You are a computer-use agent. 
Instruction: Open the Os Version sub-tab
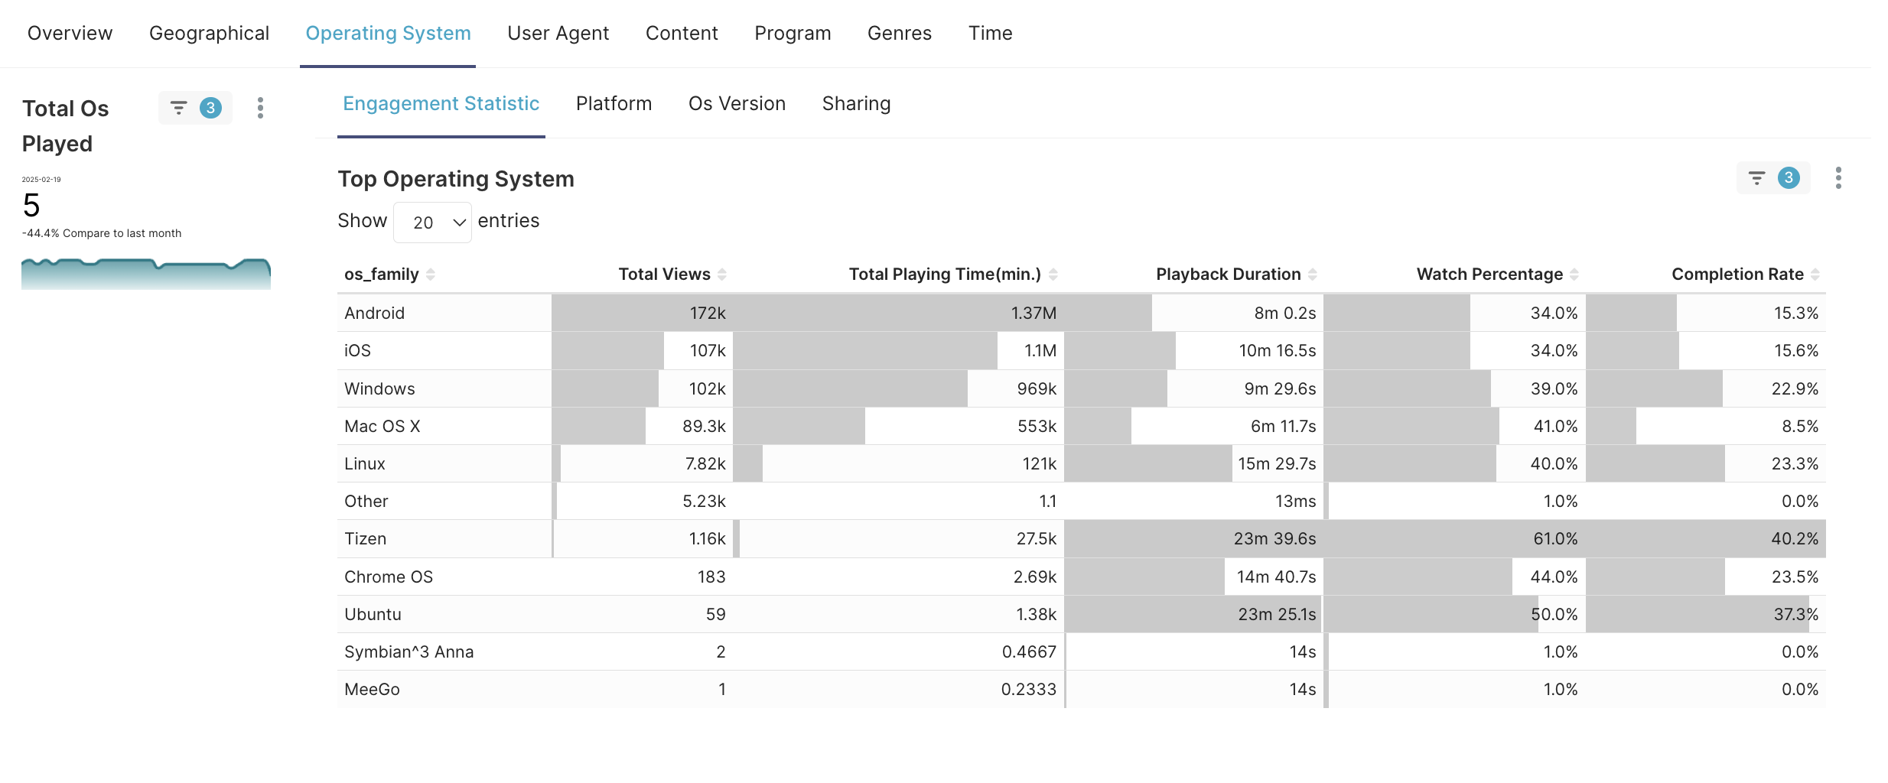click(x=737, y=103)
